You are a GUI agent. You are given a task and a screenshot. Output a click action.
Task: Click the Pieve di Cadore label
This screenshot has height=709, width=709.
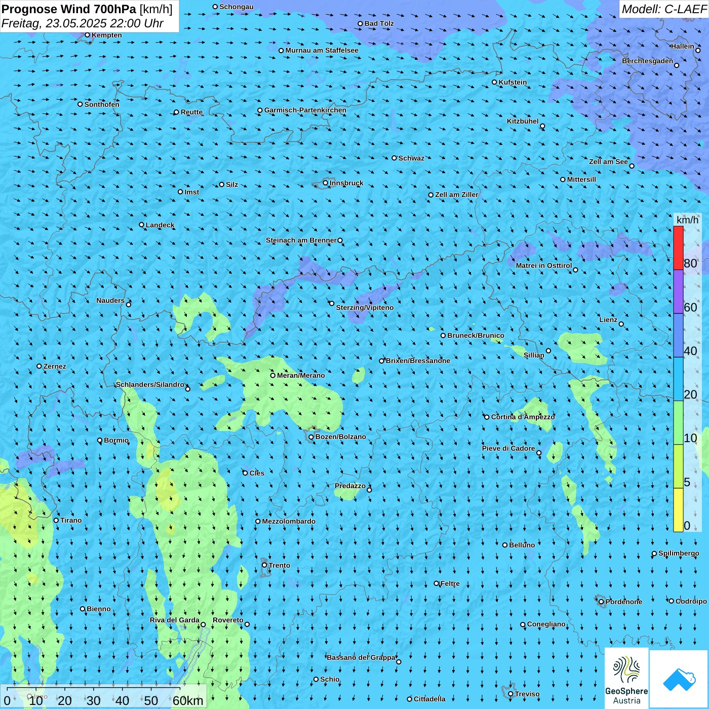[x=508, y=448]
